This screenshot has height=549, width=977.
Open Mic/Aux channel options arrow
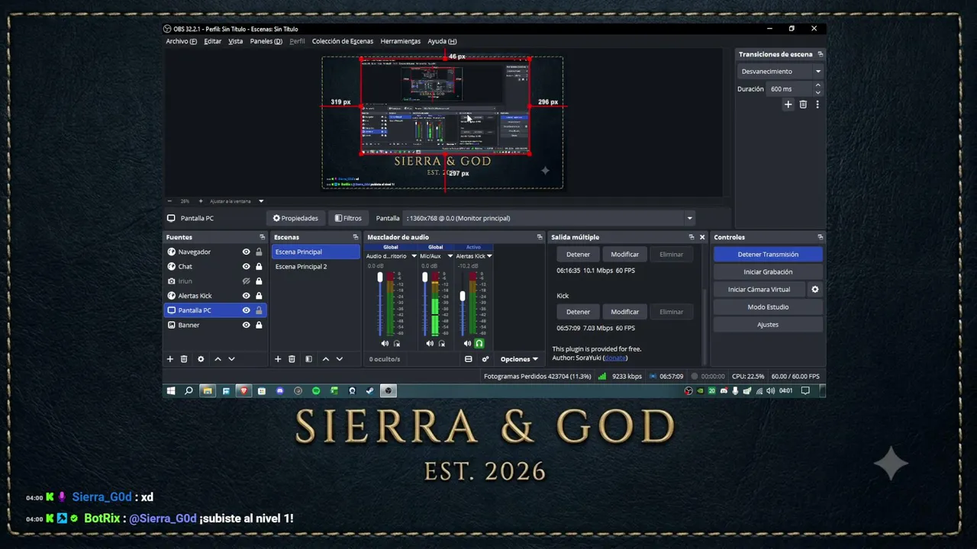450,256
